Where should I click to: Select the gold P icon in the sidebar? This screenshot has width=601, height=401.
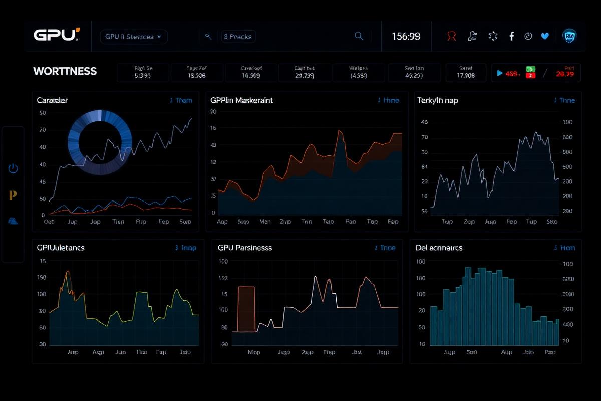click(x=13, y=195)
